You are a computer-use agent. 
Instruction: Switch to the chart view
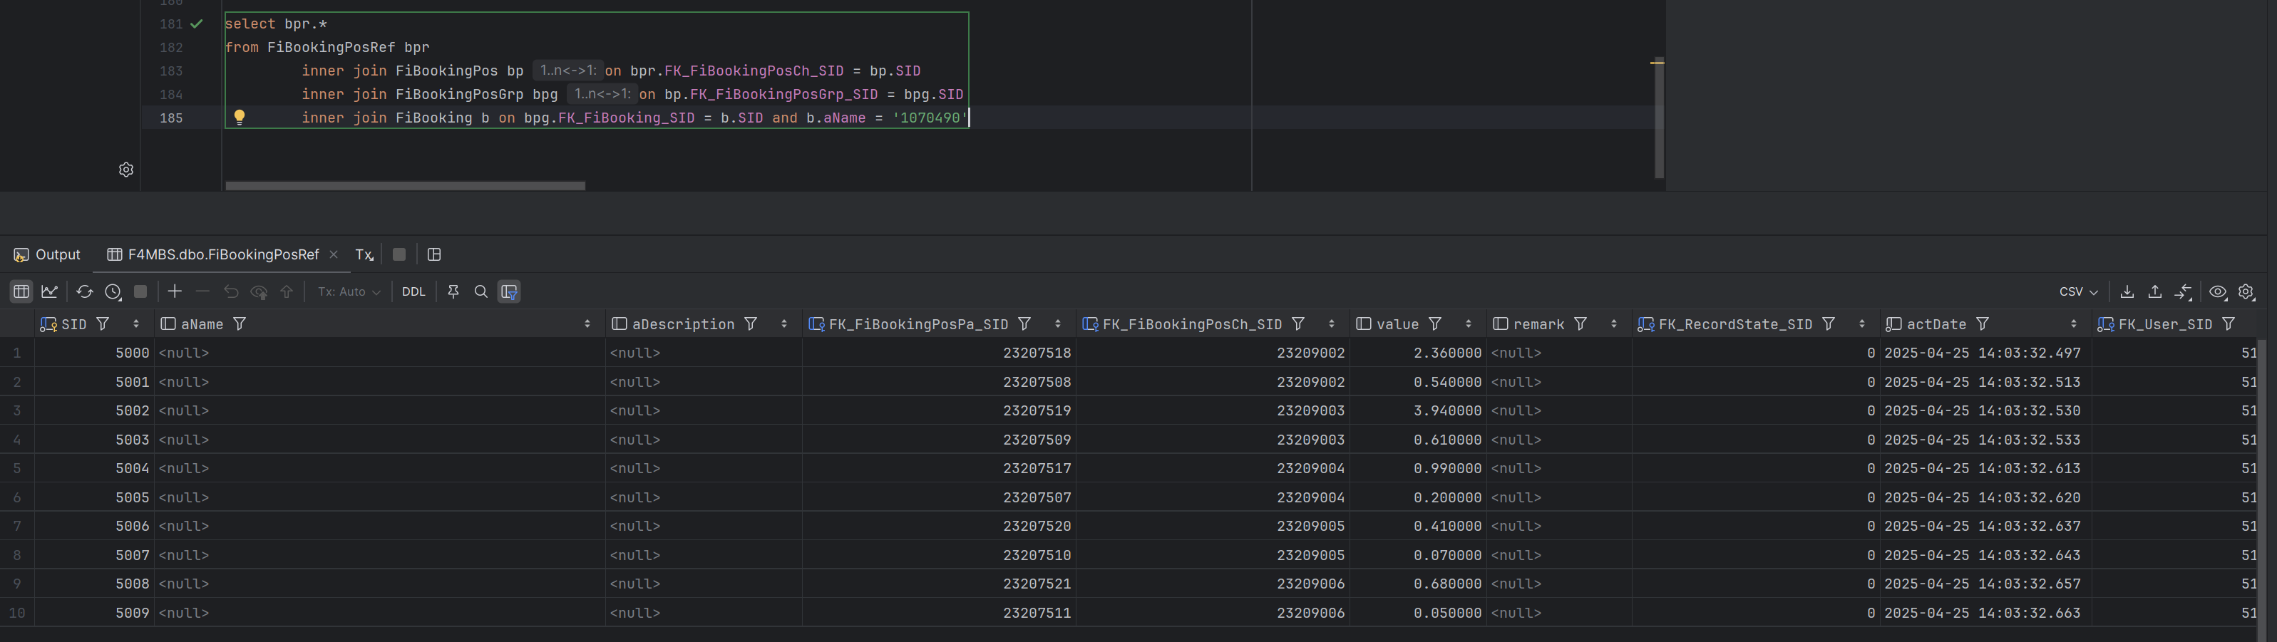coord(49,291)
